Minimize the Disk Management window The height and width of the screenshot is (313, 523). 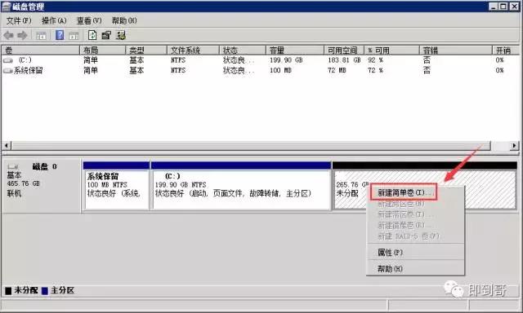[494, 7]
